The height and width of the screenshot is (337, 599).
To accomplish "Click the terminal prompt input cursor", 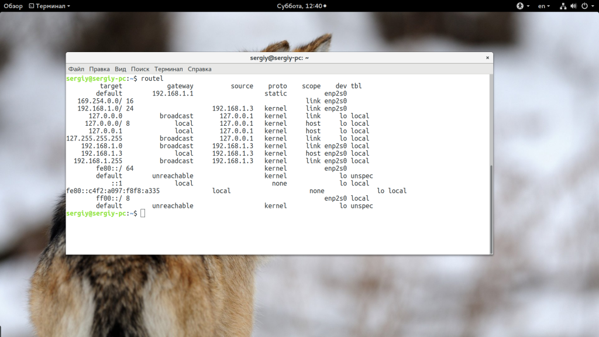I will 143,214.
